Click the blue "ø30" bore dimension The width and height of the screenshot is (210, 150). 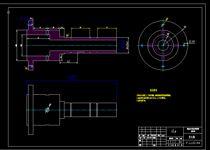(122, 46)
